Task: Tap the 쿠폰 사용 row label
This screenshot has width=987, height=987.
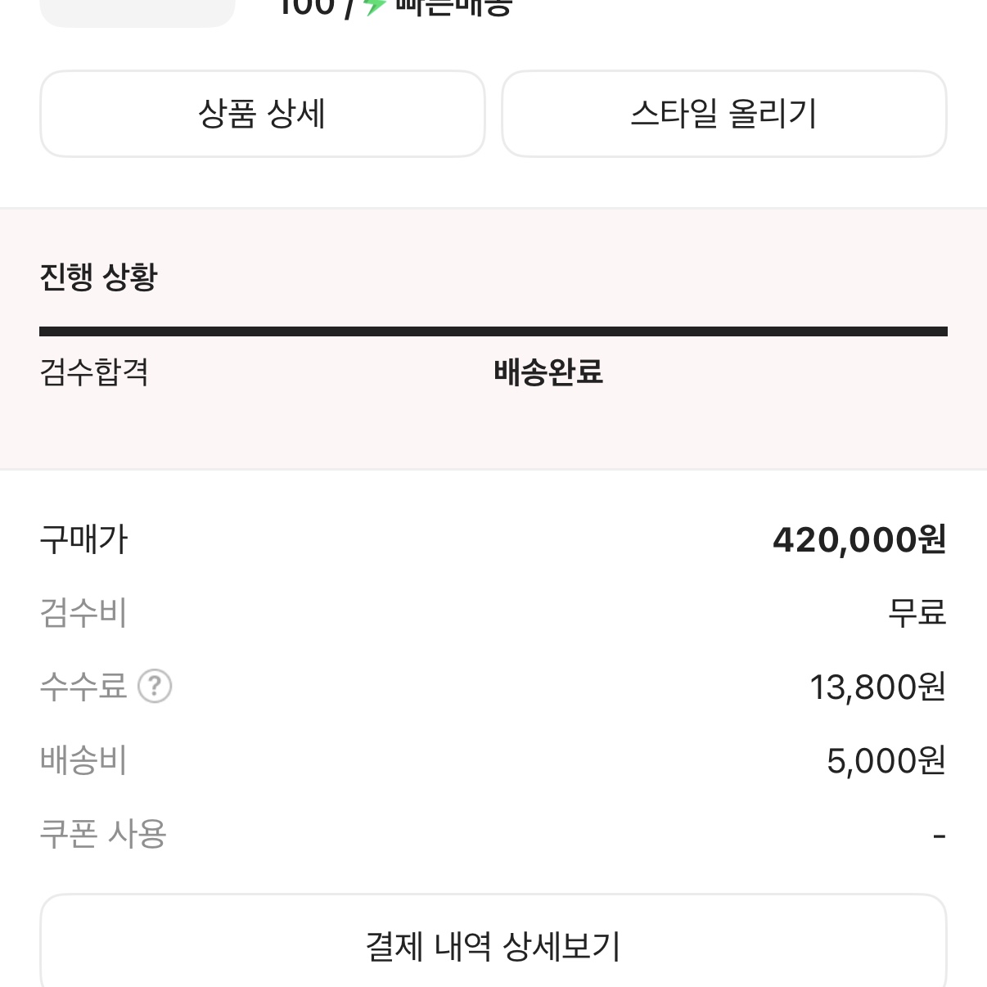Action: click(103, 833)
